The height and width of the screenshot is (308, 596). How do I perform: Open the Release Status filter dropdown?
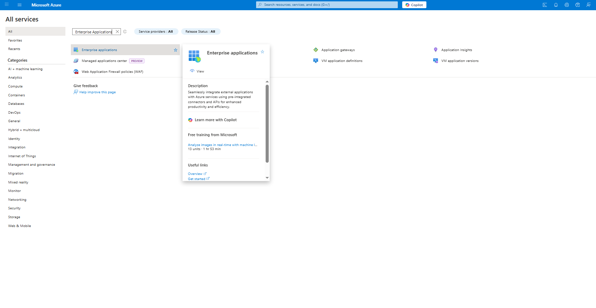201,32
